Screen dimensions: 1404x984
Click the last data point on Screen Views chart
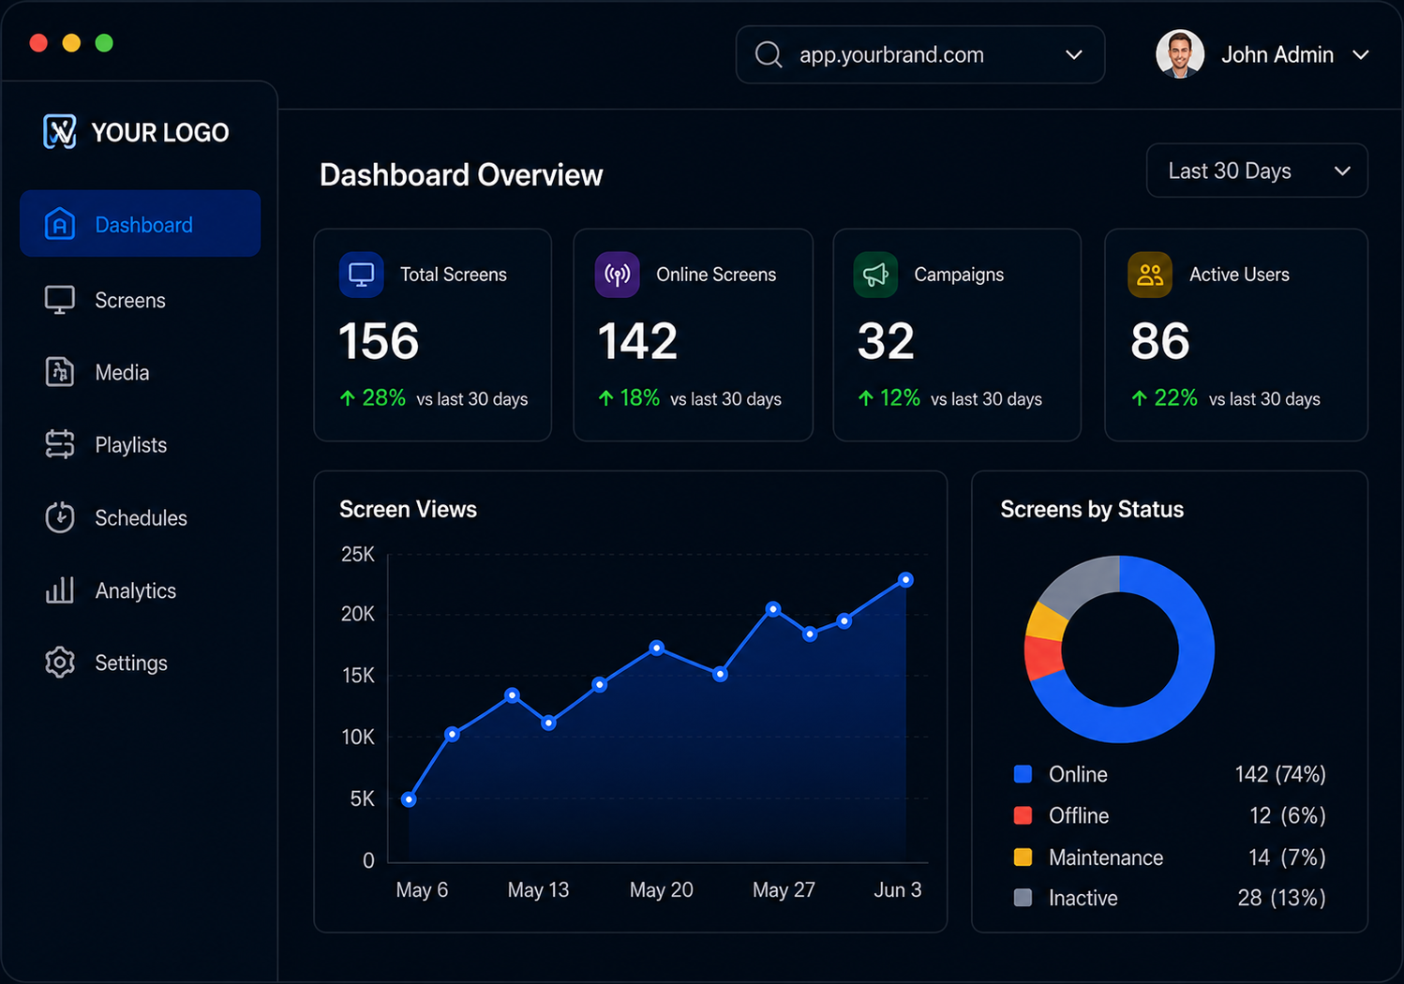pyautogui.click(x=905, y=580)
